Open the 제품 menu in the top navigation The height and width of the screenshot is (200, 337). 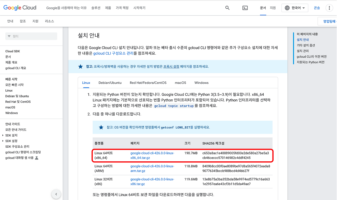click(108, 8)
